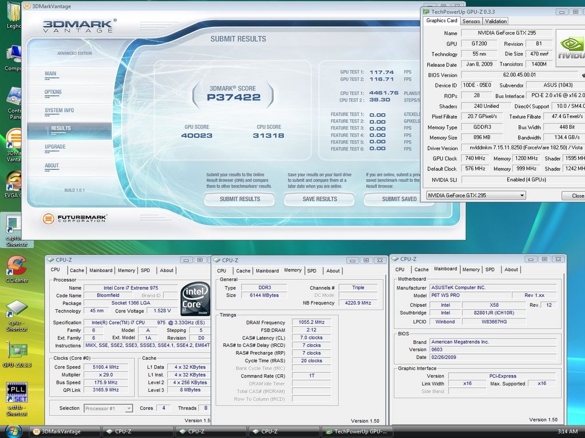Image resolution: width=585 pixels, height=438 pixels.
Task: Open Cache tab in the left CPU-Z window
Action: tap(77, 270)
